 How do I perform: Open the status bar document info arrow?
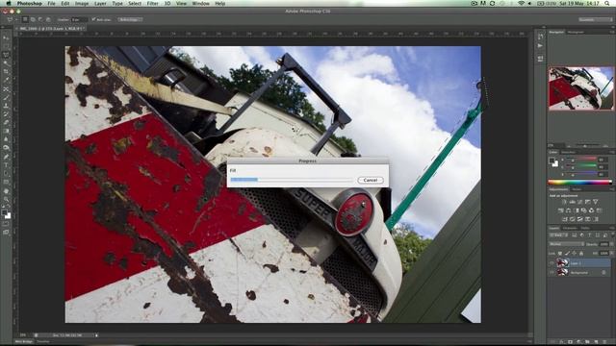(x=96, y=335)
